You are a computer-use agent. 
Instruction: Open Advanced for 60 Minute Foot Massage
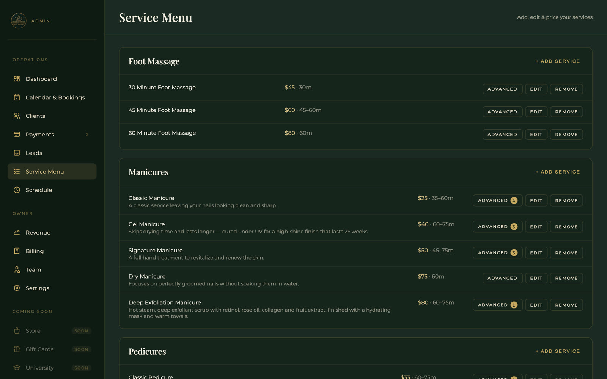(502, 135)
